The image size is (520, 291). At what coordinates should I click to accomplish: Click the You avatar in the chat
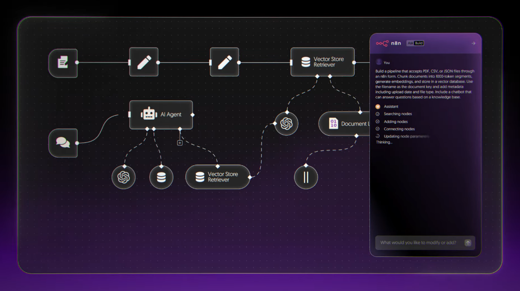point(378,62)
